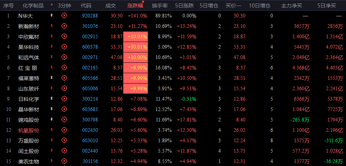Select the 美农生物 stock name
The width and height of the screenshot is (346, 166).
(x=29, y=162)
